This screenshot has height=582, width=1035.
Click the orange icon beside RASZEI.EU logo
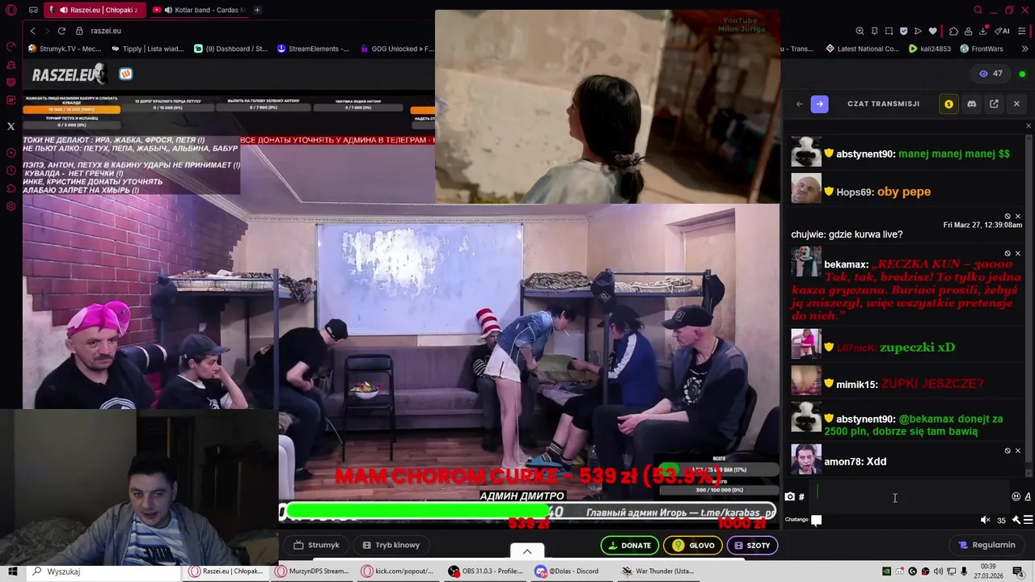125,74
